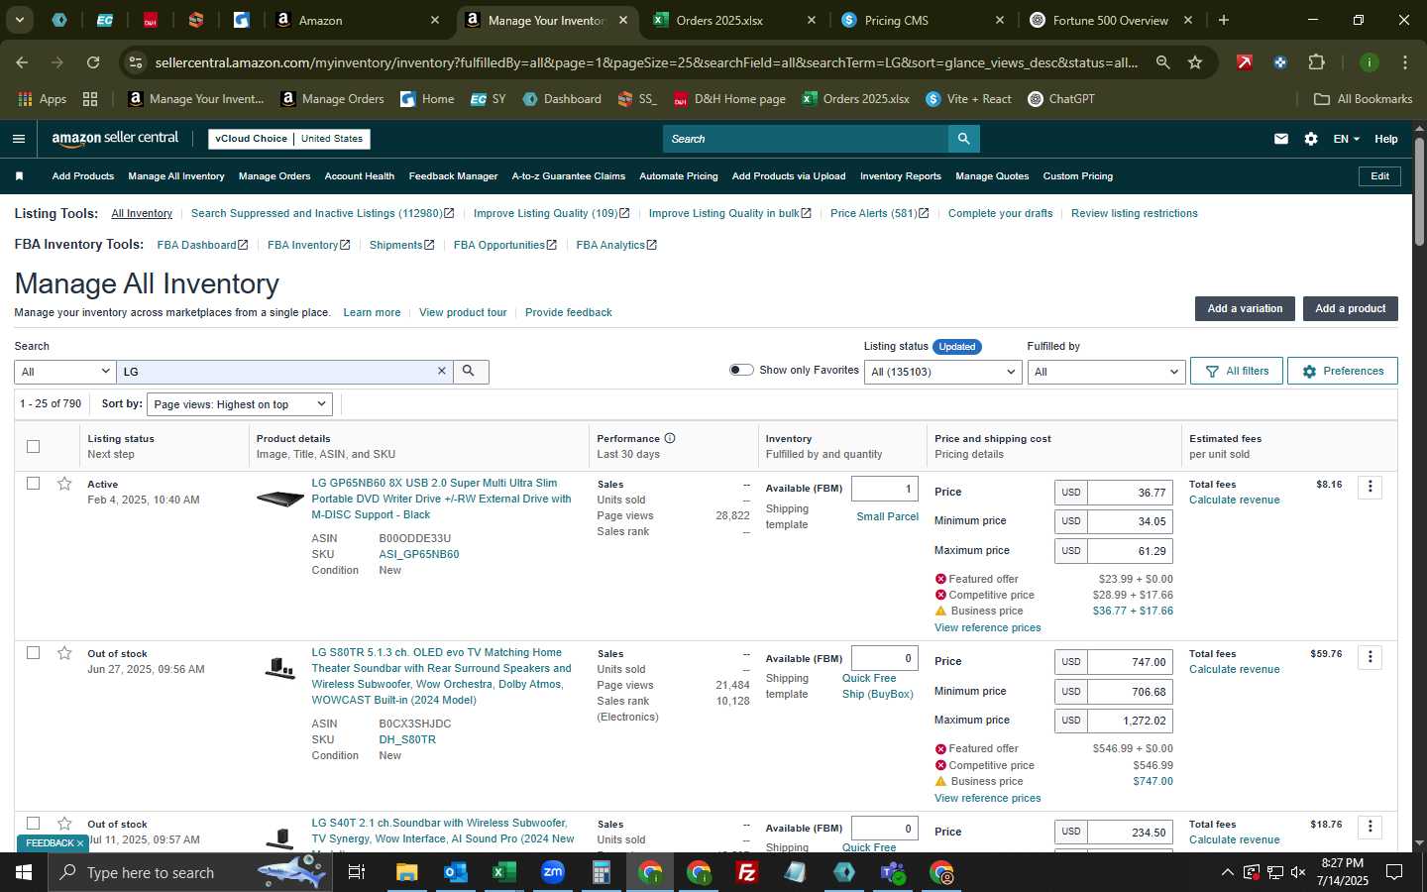Image resolution: width=1427 pixels, height=892 pixels.
Task: Open Inventory Reports in the navigation bar
Action: (x=900, y=176)
